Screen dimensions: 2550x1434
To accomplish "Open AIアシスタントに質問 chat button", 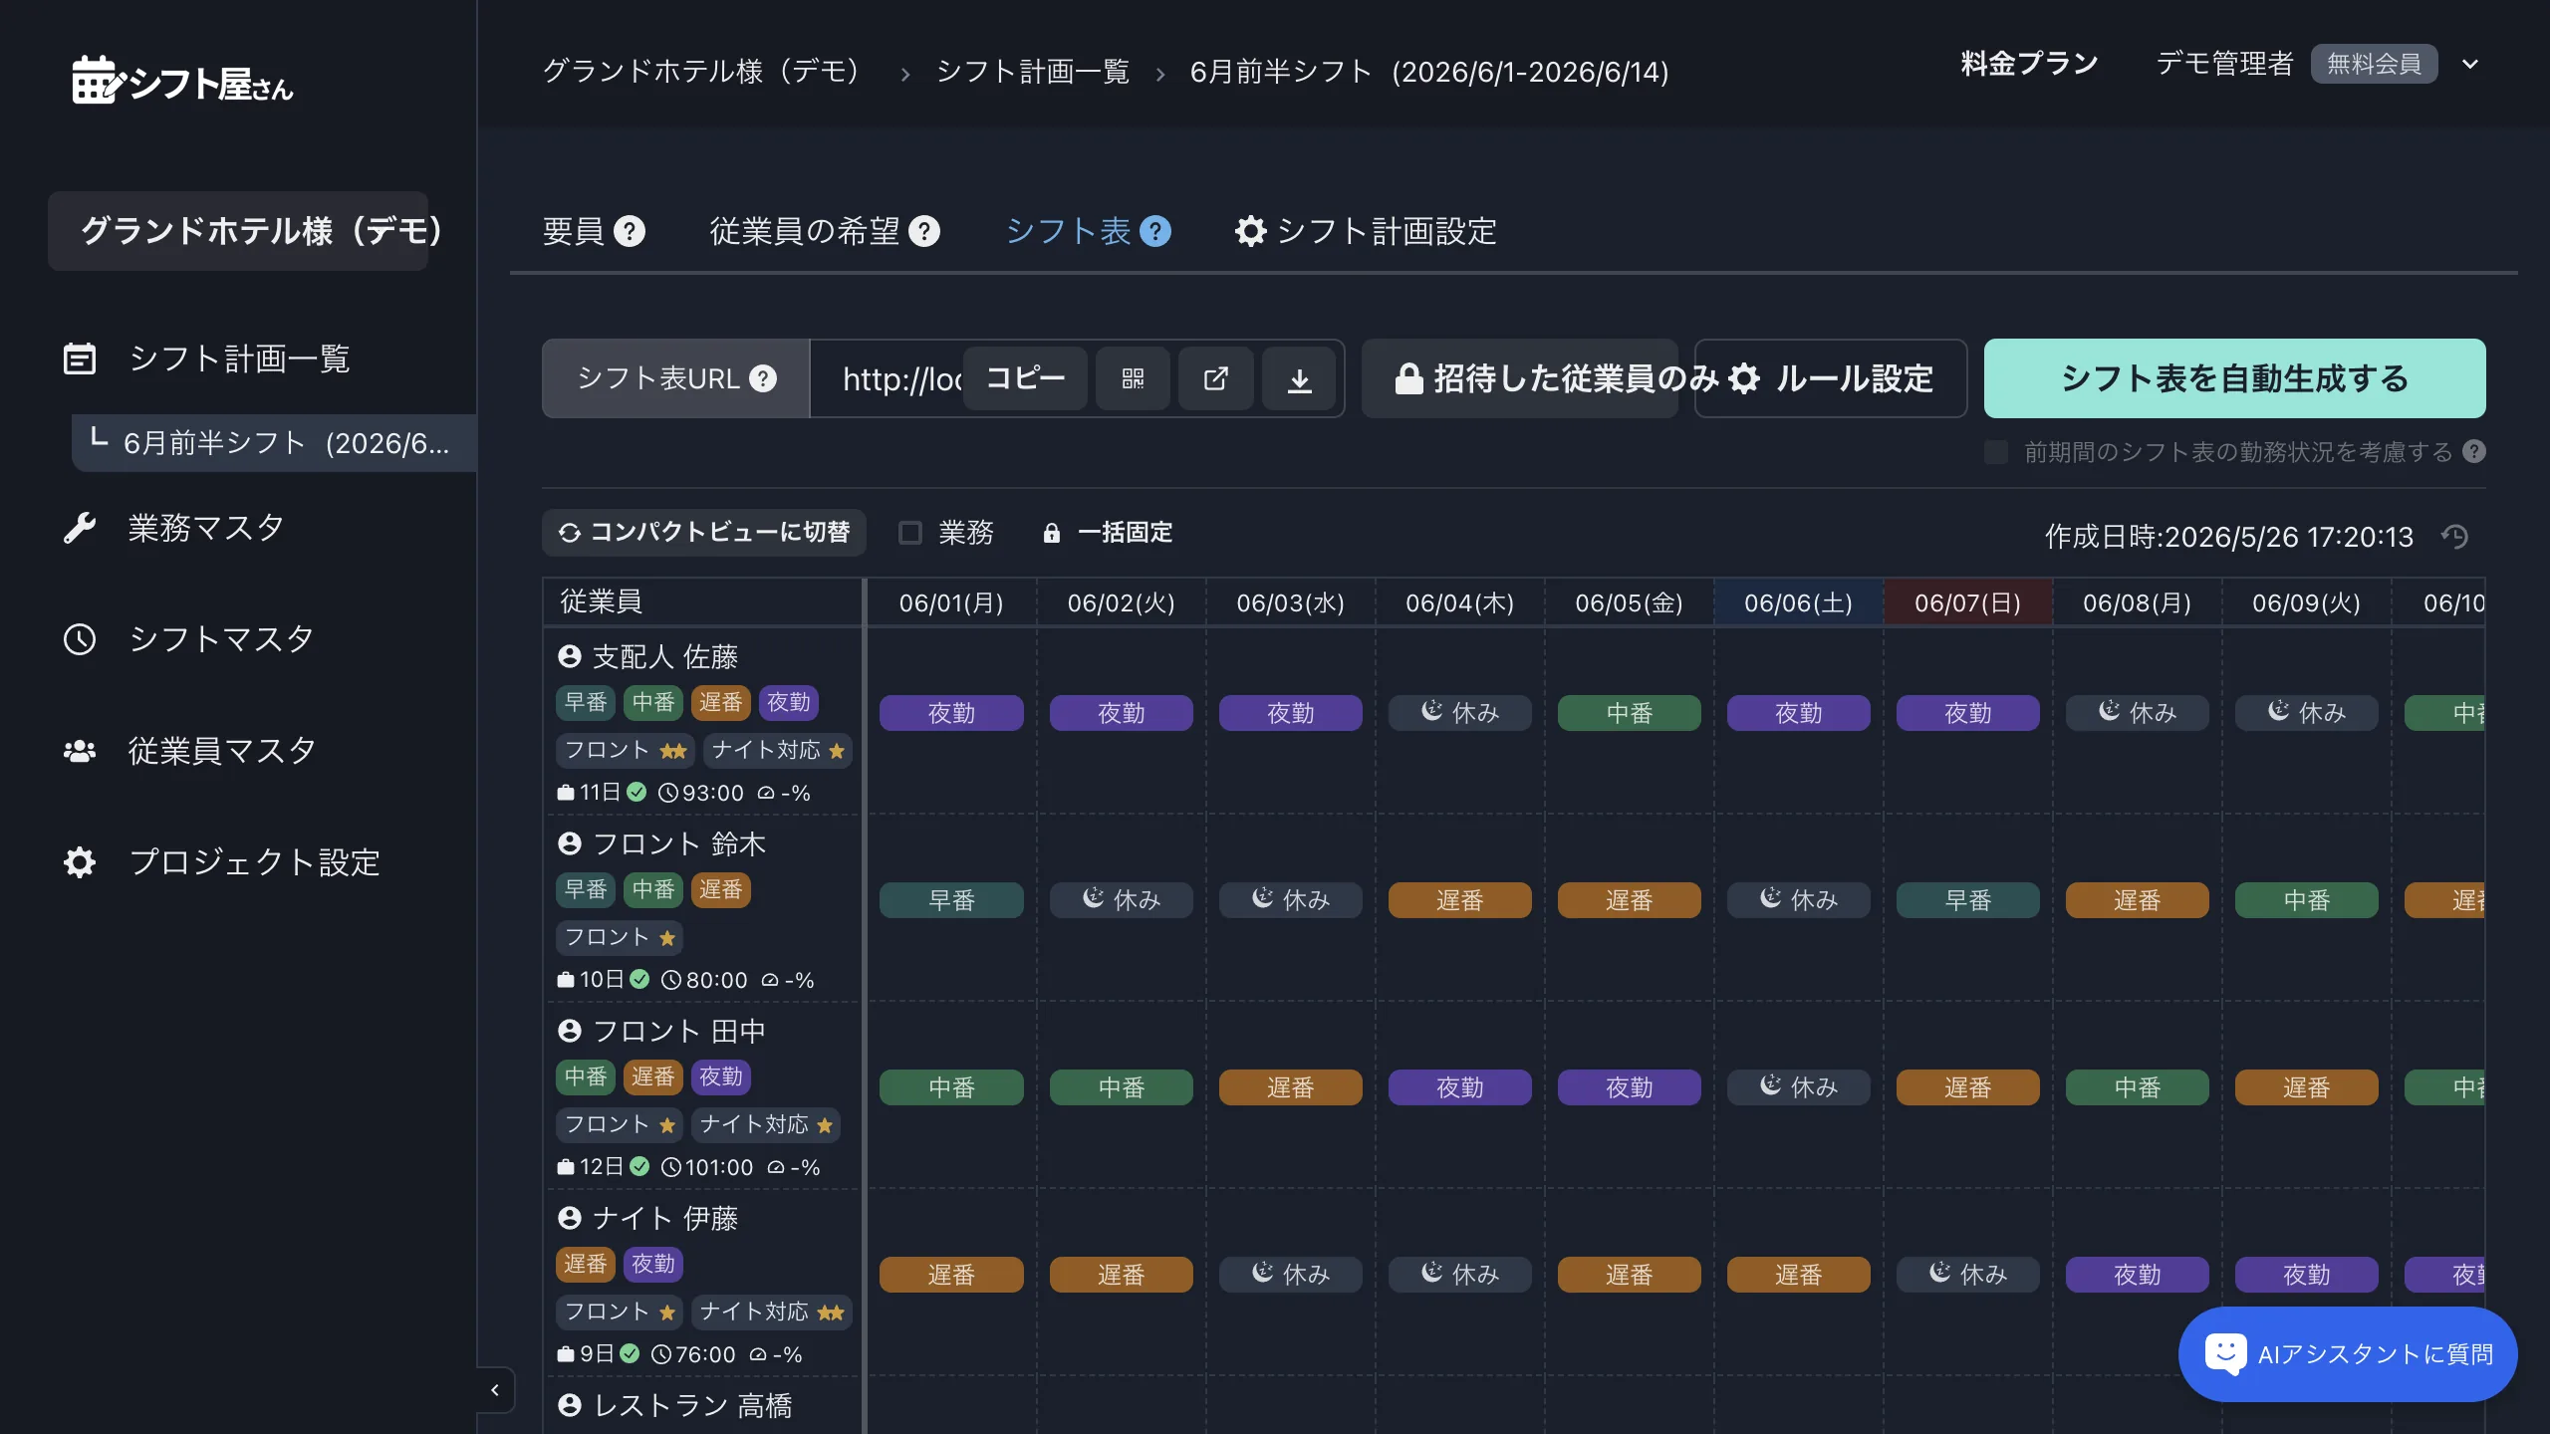I will pos(2348,1353).
